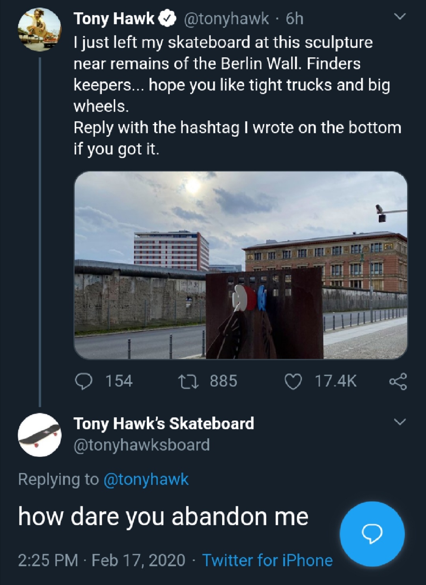Open the Tony Hawk display name

click(x=114, y=19)
